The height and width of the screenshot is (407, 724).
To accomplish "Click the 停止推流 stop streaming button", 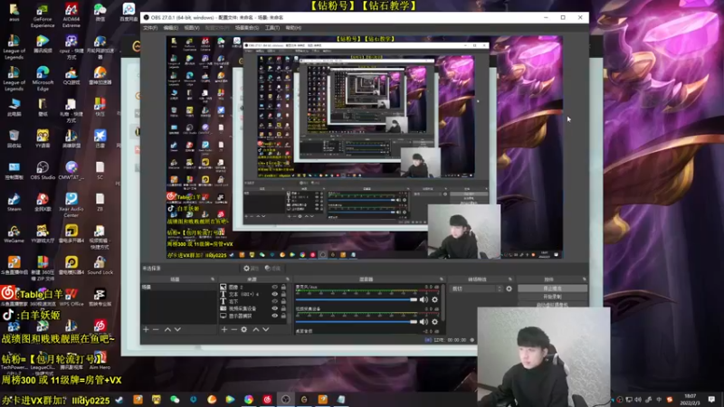I will pos(552,289).
